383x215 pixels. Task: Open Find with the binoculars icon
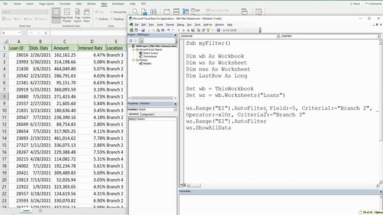pos(163,30)
